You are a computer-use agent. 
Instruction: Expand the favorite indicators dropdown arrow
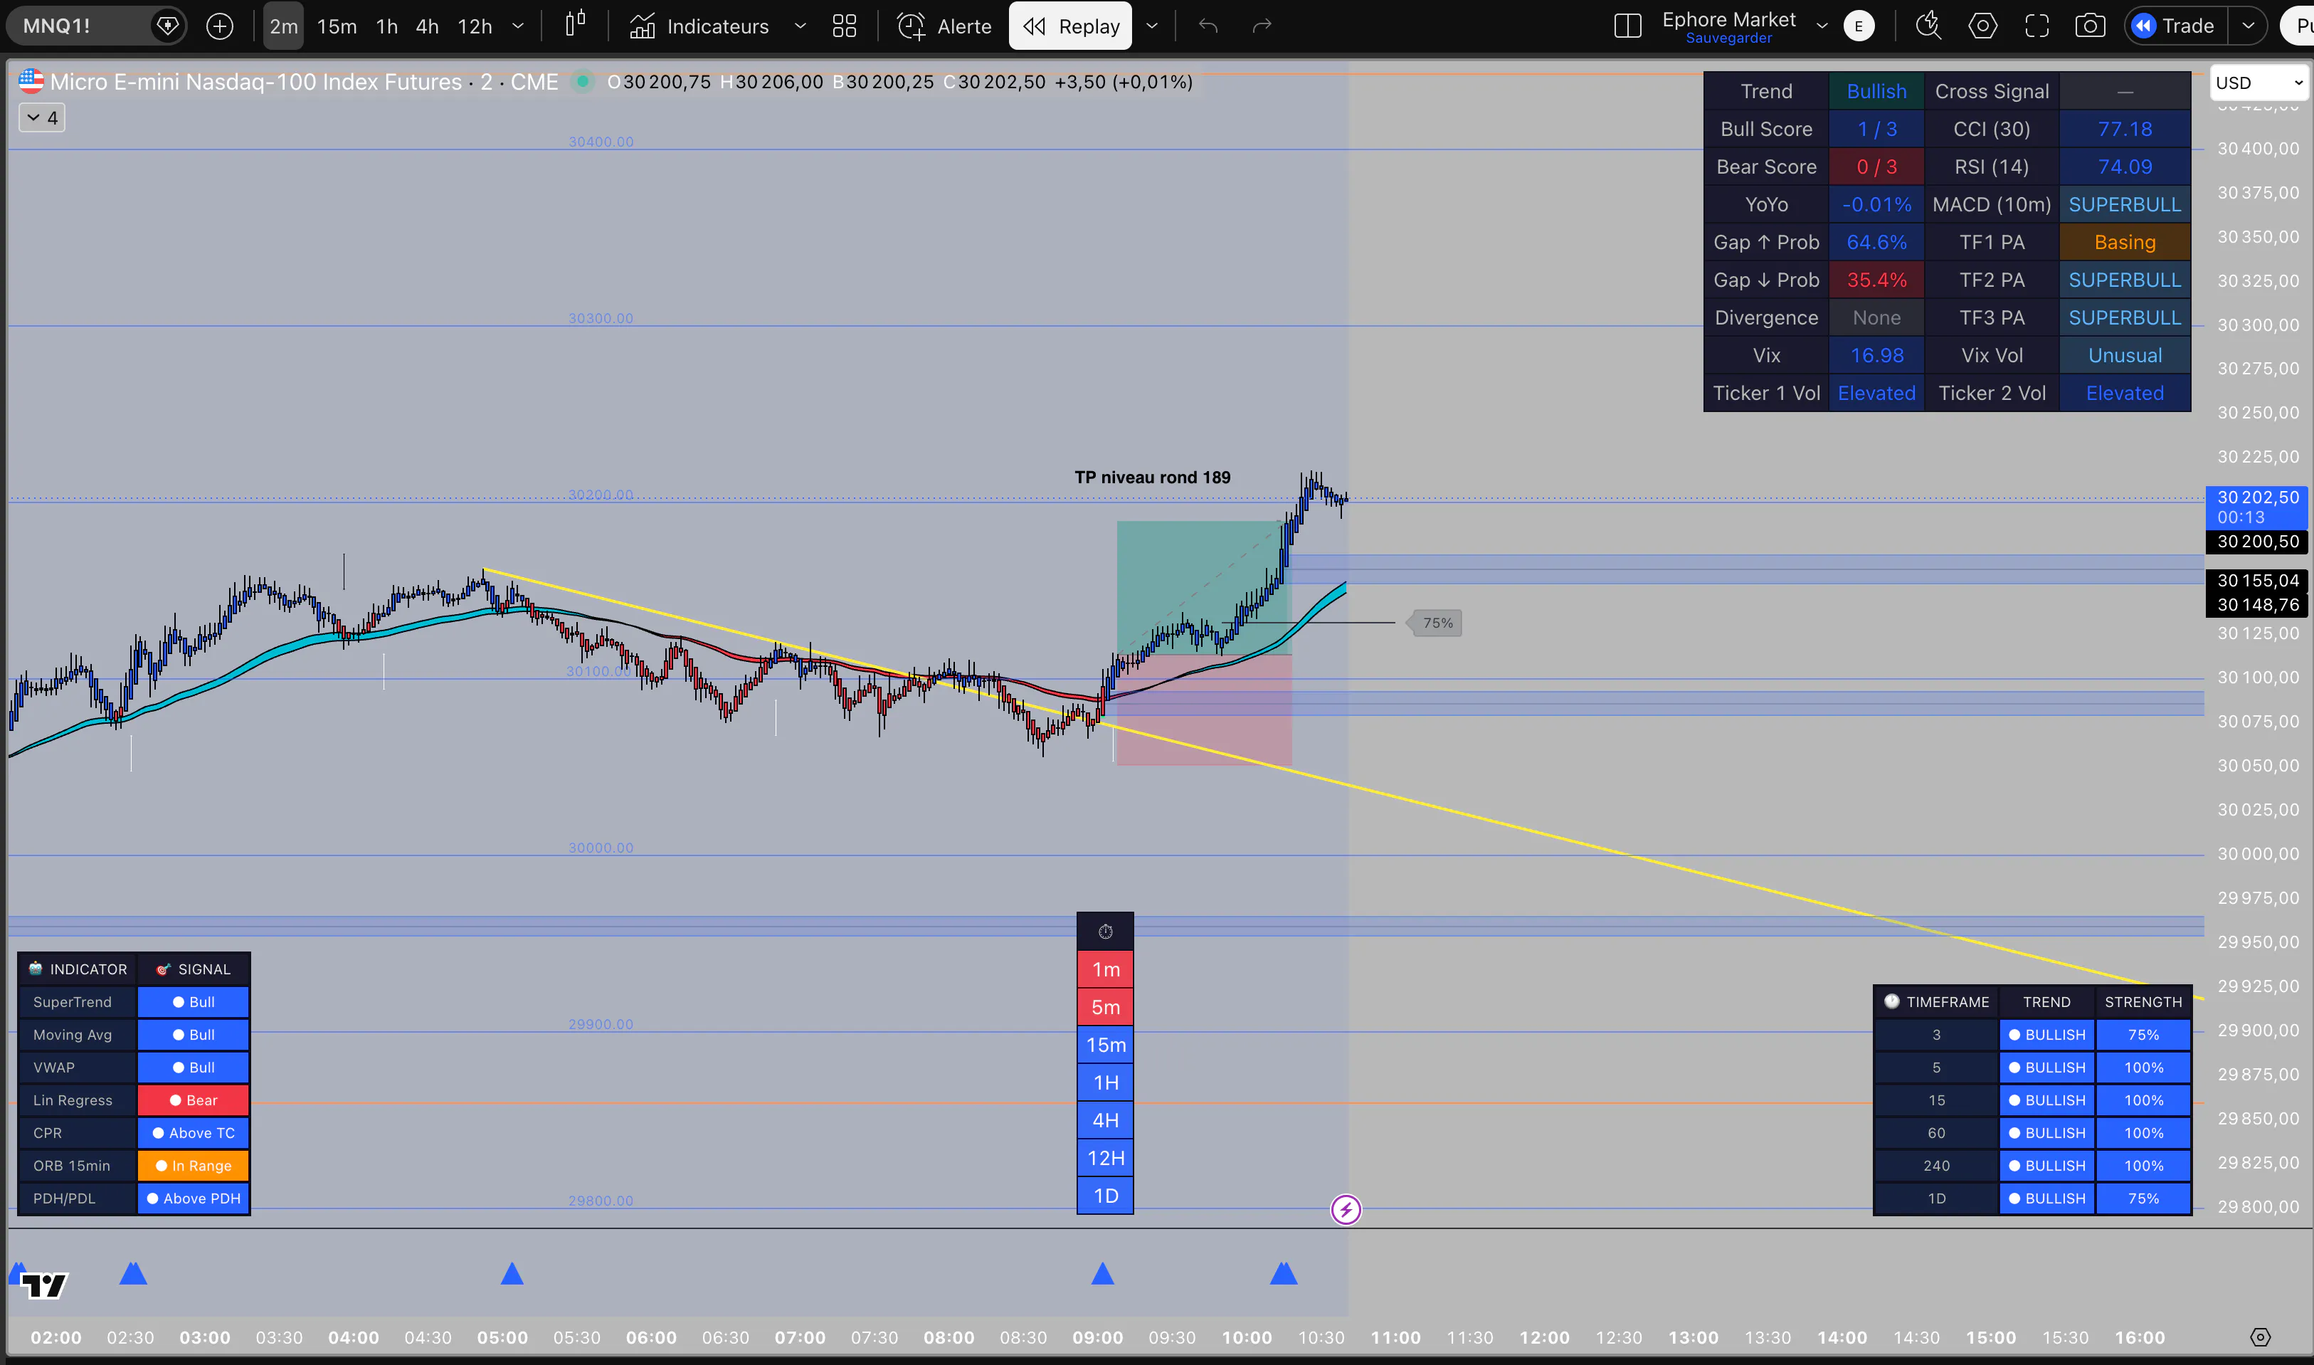click(x=800, y=26)
